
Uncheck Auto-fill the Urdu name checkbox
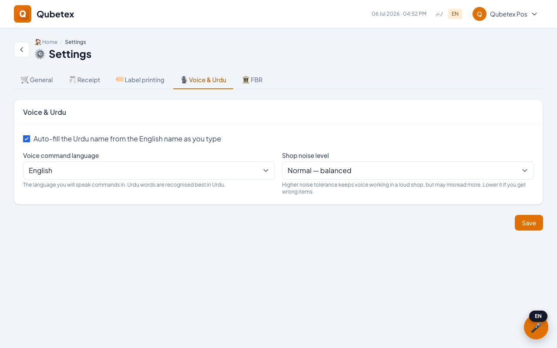tap(27, 139)
